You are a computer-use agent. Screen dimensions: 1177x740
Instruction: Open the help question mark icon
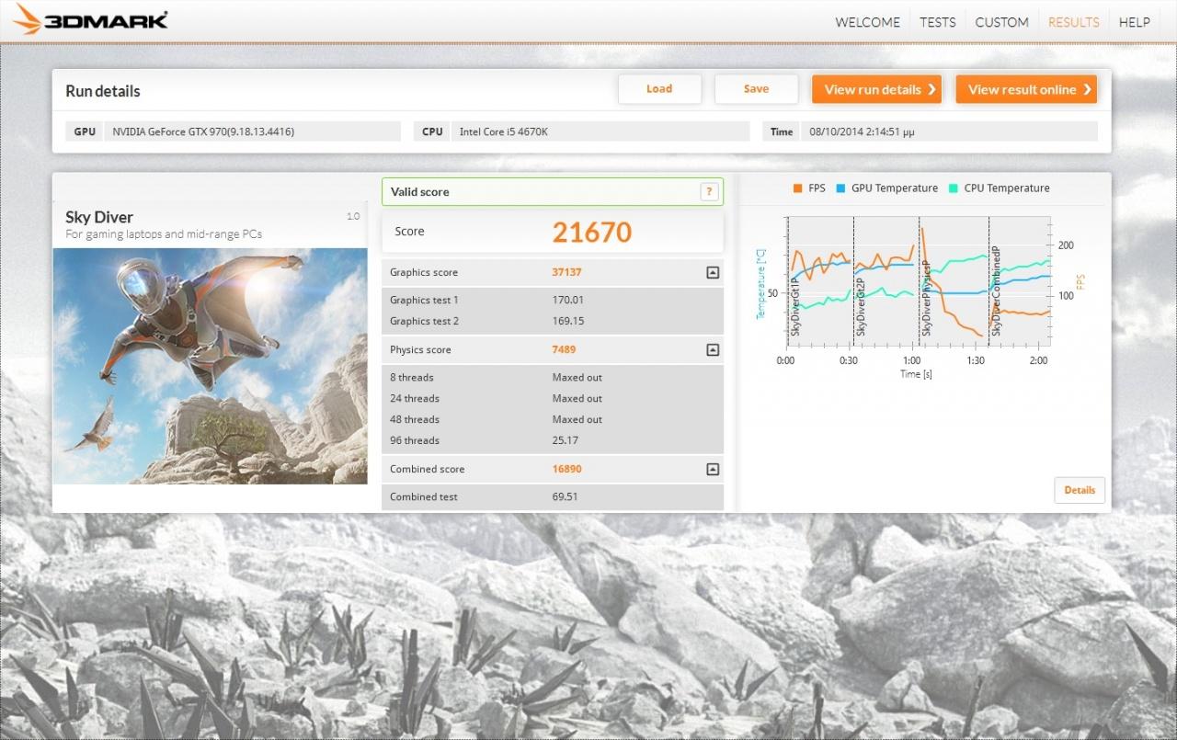709,191
